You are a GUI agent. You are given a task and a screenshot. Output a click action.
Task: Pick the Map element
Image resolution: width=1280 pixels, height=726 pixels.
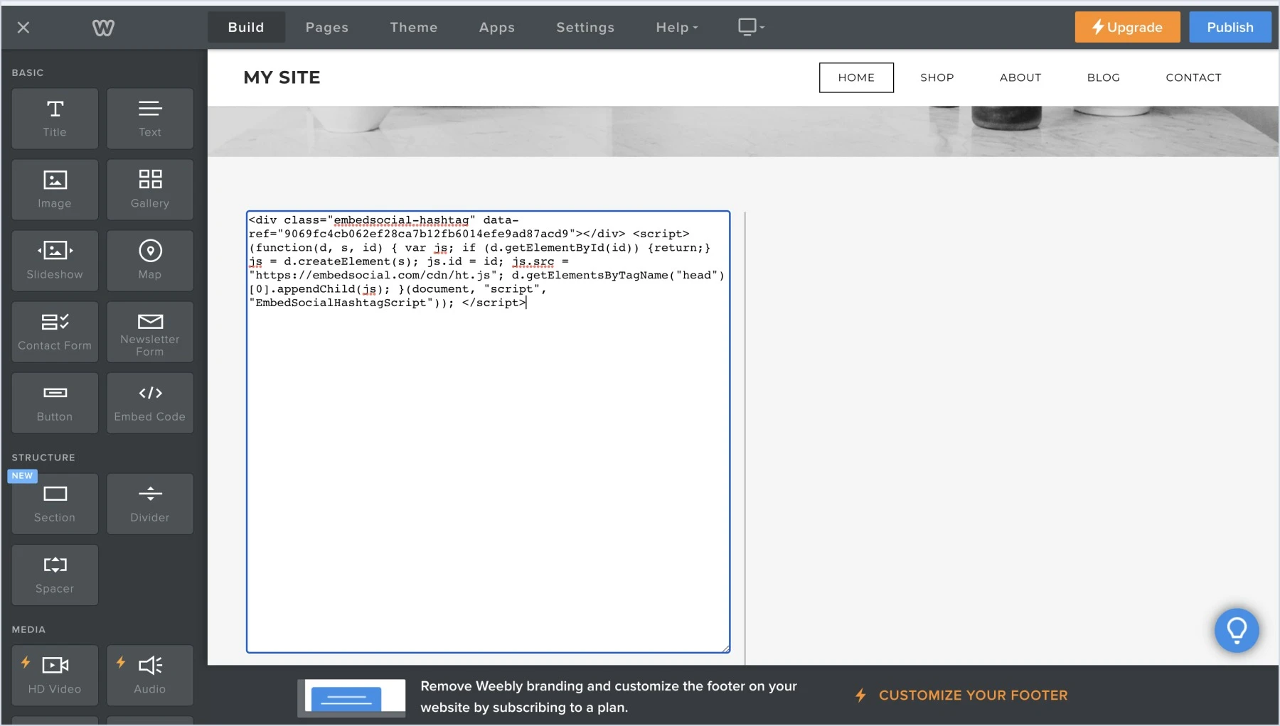click(150, 261)
